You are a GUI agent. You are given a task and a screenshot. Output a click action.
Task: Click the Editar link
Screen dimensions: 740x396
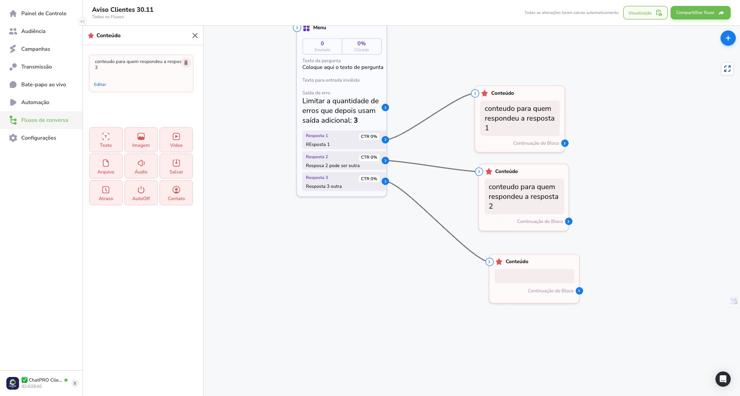[100, 85]
